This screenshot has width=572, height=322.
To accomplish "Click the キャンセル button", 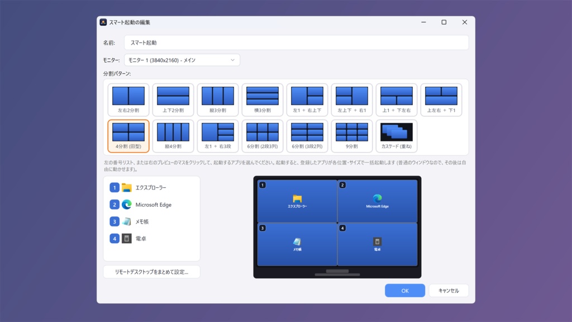I will (449, 291).
